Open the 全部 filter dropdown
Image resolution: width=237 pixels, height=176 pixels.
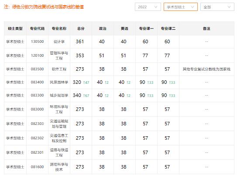pos(217,7)
